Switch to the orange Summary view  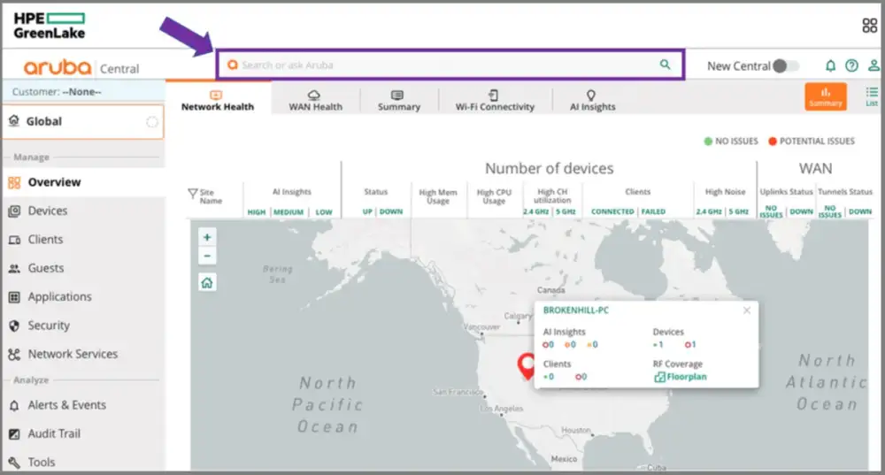[825, 96]
